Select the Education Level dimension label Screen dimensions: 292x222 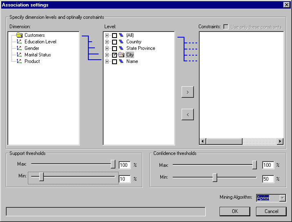tap(40, 42)
